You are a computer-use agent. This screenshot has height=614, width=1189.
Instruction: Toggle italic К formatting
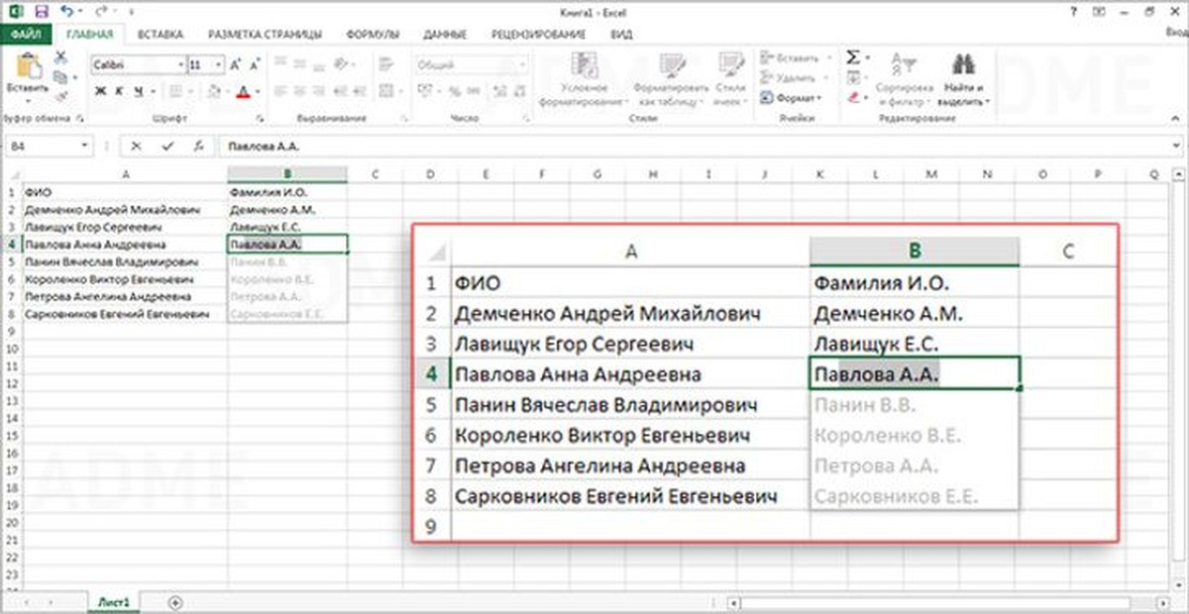pos(121,92)
